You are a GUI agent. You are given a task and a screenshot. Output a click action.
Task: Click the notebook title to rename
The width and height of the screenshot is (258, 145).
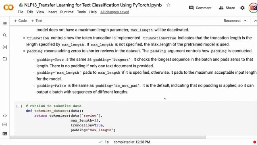coord(93,5)
